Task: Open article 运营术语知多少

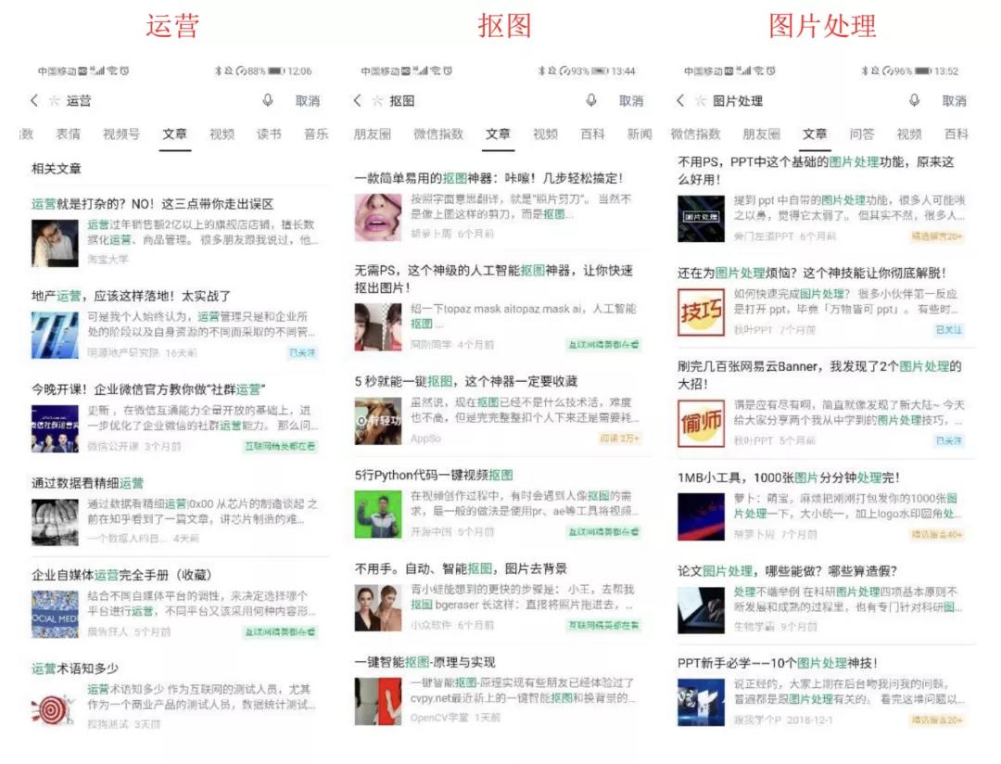Action: pyautogui.click(x=175, y=697)
